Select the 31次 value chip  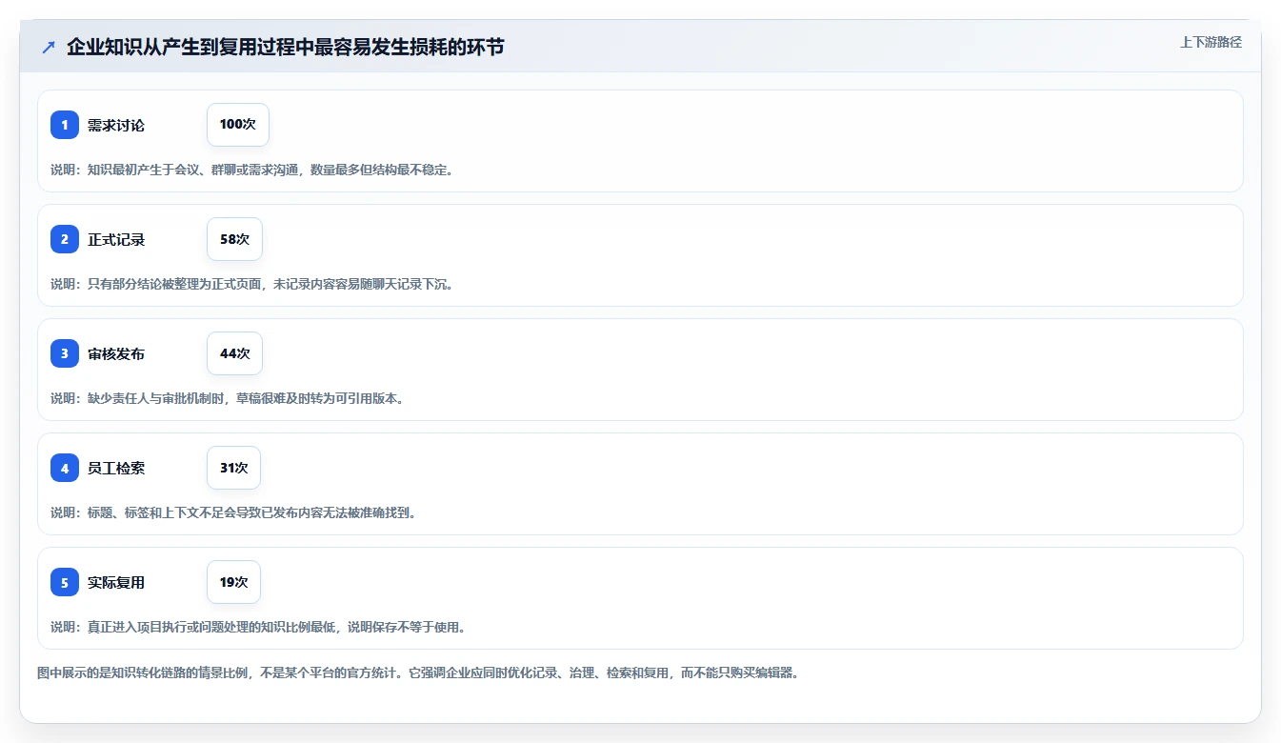[x=233, y=468]
